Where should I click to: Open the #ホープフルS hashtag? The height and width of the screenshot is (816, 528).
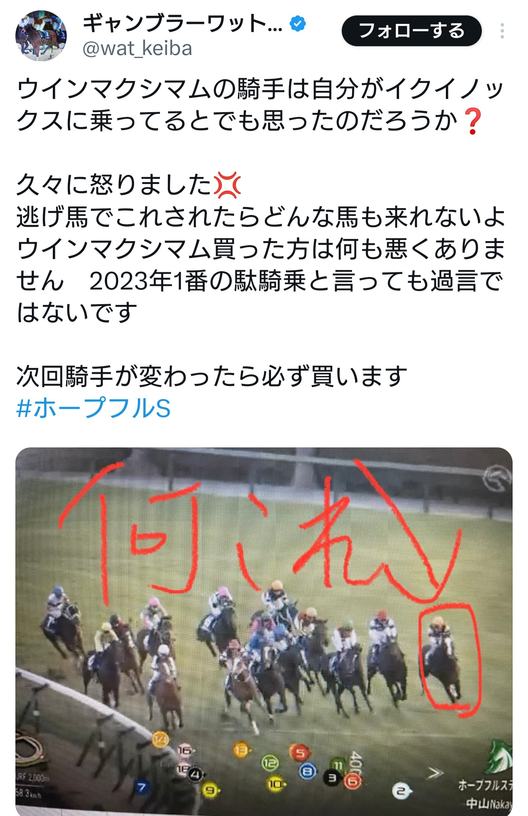[x=93, y=408]
